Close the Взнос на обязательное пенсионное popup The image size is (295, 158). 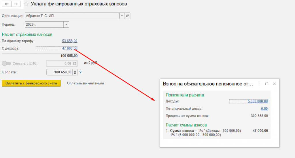pos(274,84)
